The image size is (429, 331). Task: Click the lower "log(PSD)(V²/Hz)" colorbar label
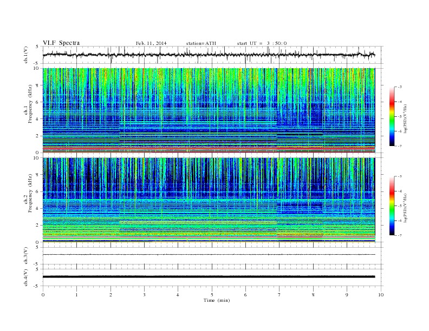pyautogui.click(x=405, y=208)
